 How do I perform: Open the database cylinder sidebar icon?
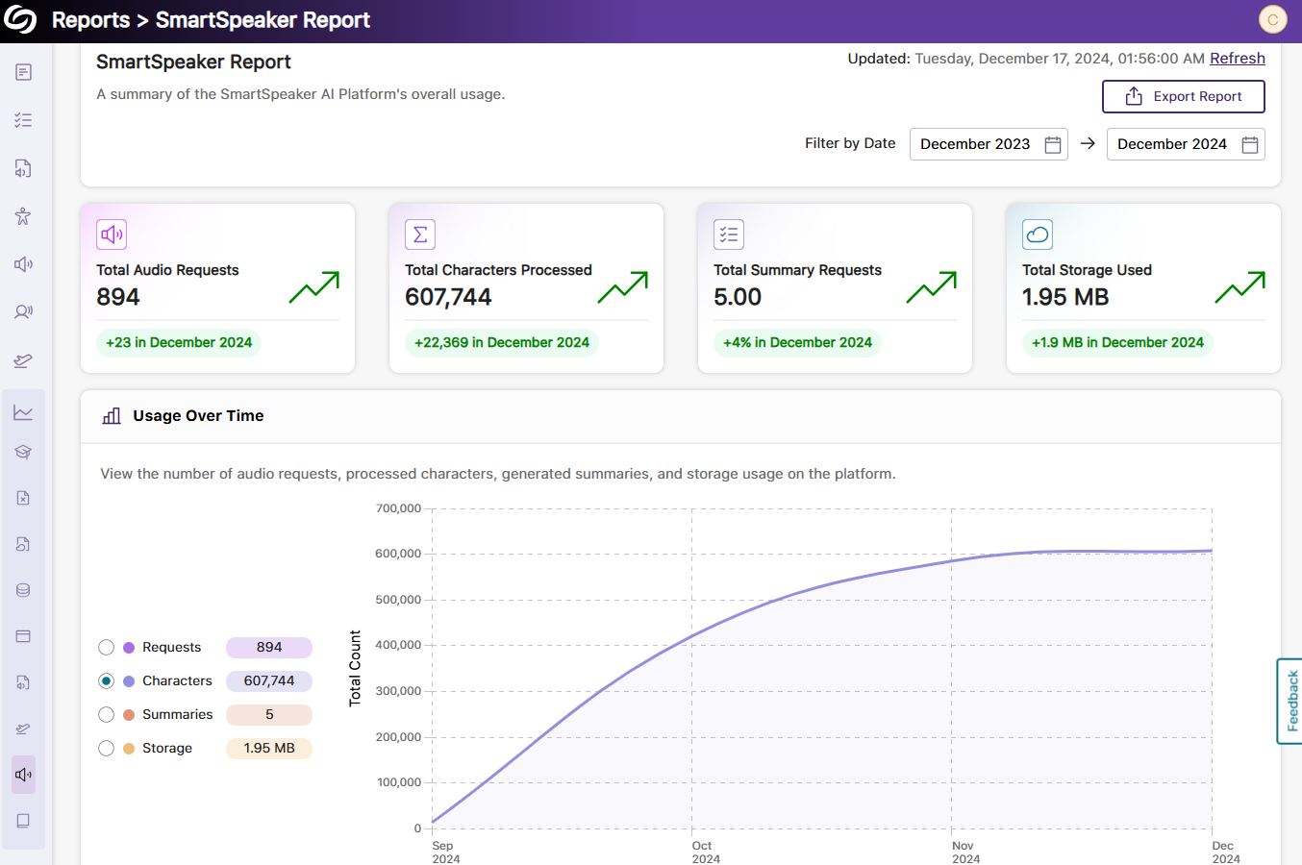click(23, 590)
